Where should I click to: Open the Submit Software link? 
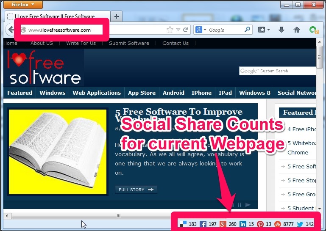tap(129, 43)
